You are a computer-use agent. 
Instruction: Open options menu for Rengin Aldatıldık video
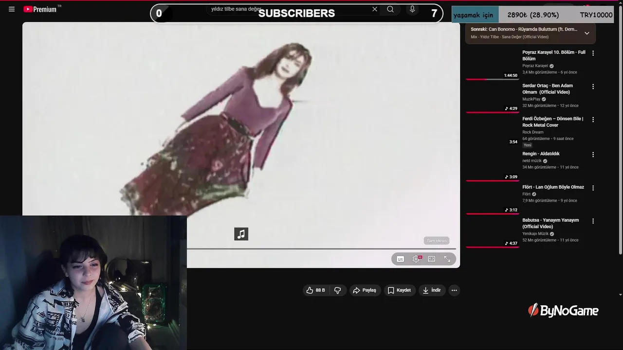(x=593, y=155)
